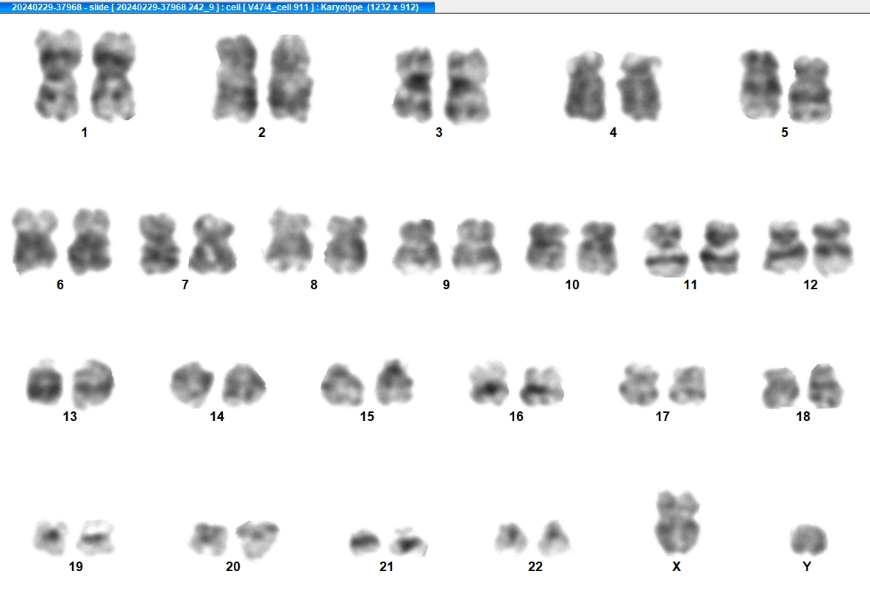Select the left chromosome of pair 5
870x605 pixels.
pyautogui.click(x=760, y=85)
